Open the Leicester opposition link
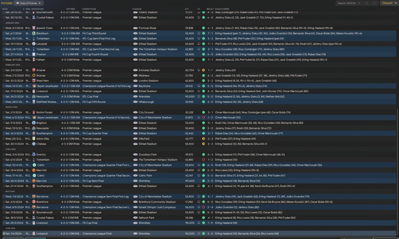The image size is (399, 239). tap(42, 44)
